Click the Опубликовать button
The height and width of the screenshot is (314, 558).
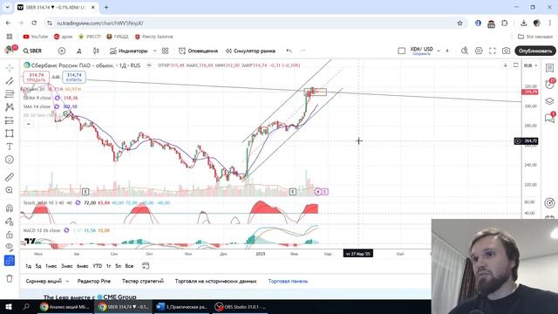pyautogui.click(x=534, y=51)
